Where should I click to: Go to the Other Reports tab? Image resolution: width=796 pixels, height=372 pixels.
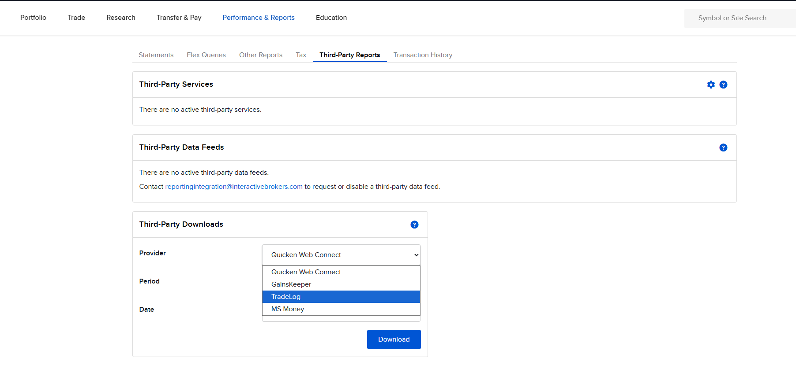(x=261, y=55)
